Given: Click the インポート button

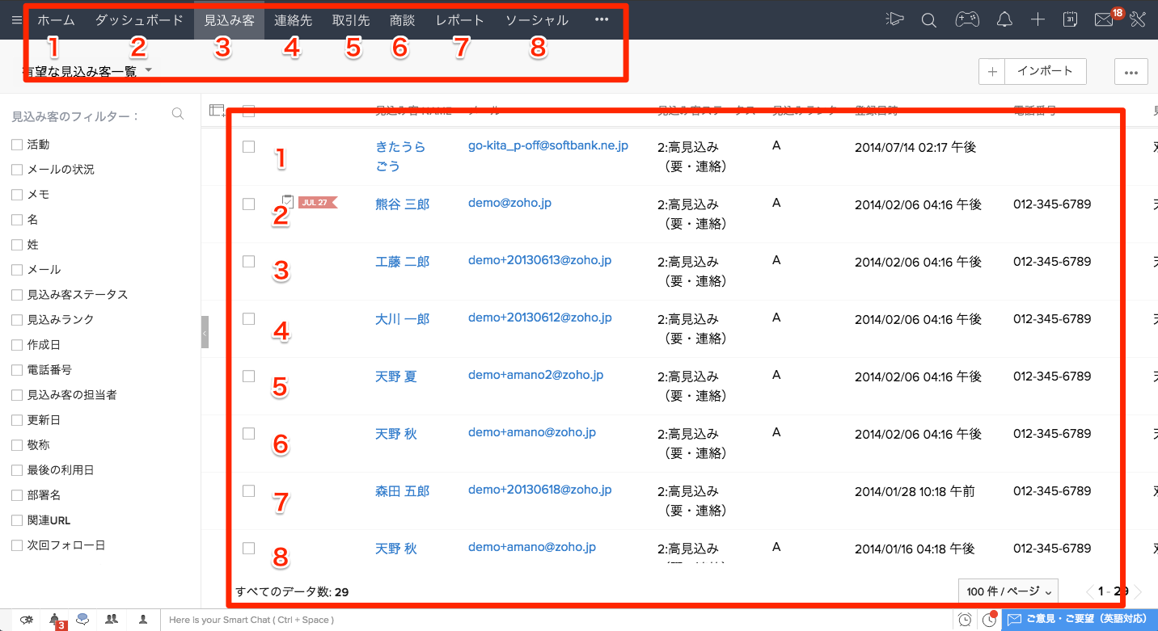Looking at the screenshot, I should pos(1045,71).
